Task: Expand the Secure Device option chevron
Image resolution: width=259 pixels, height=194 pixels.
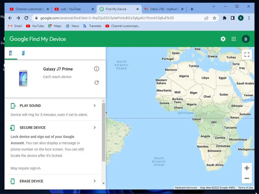Action: point(95,128)
